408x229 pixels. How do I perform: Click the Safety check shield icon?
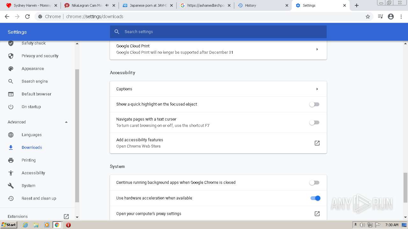point(11,43)
